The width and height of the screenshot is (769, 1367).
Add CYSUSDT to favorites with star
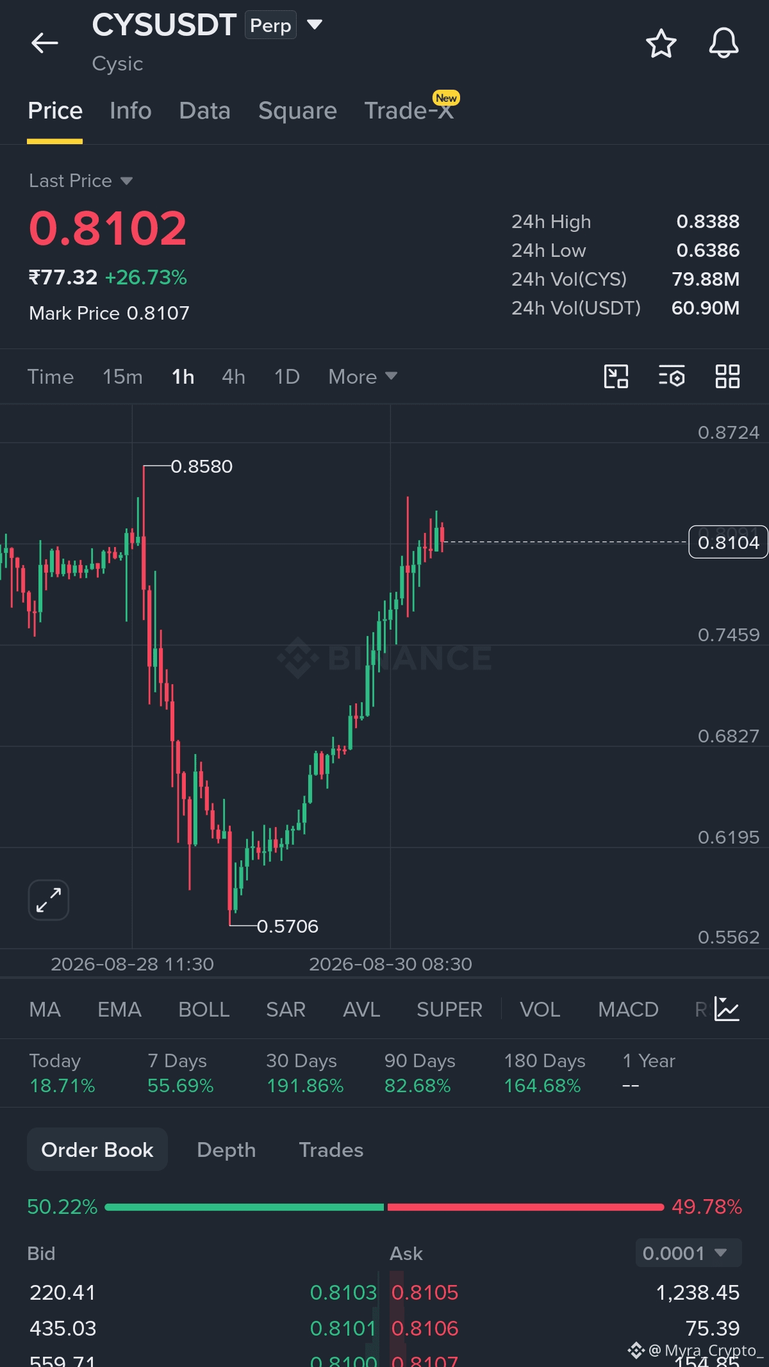point(661,43)
